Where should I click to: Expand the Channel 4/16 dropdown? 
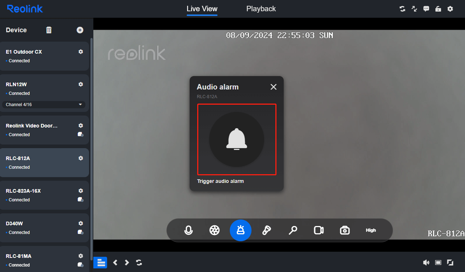click(44, 105)
